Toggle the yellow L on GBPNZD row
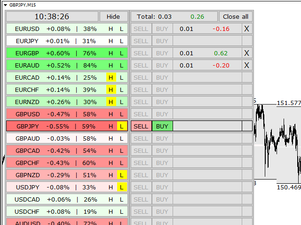301x225 pixels. [121, 175]
